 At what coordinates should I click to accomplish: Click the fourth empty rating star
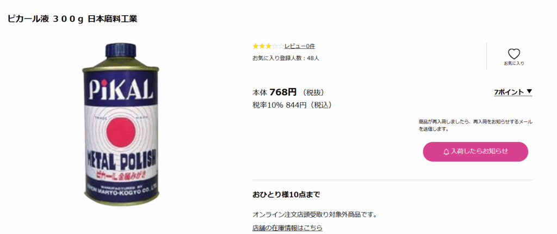tap(275, 46)
